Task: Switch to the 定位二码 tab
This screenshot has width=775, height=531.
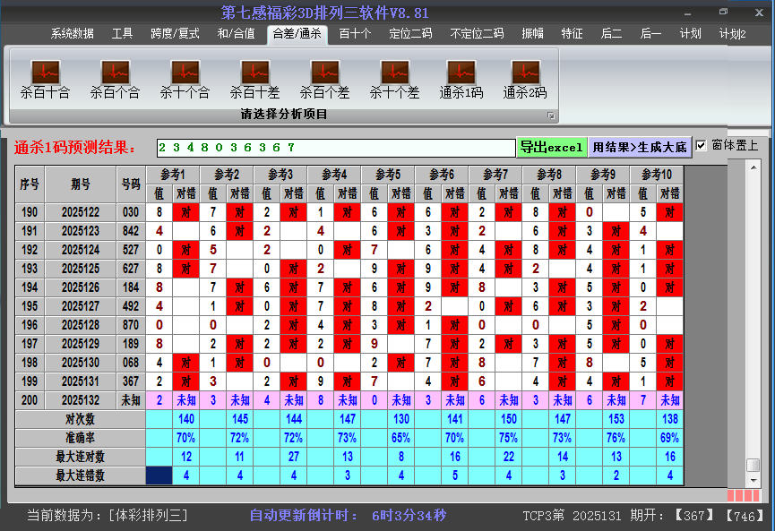Action: pyautogui.click(x=410, y=34)
